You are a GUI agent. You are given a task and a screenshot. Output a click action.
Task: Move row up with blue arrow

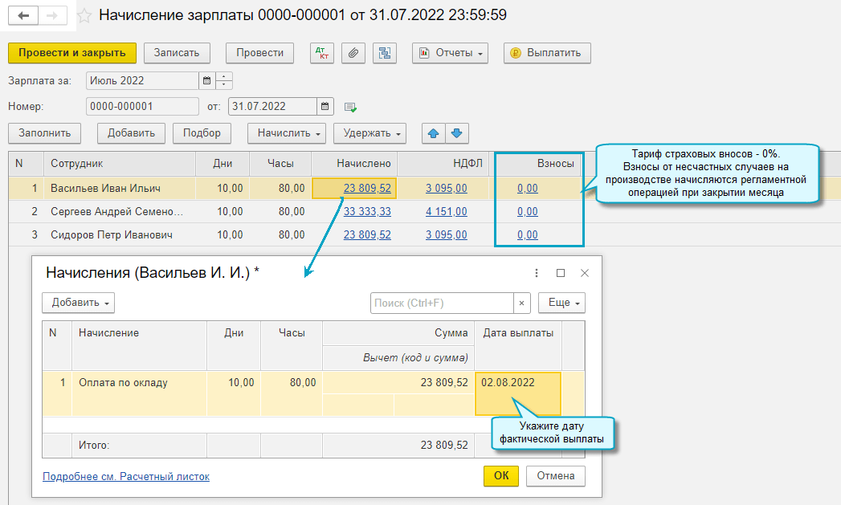pos(433,133)
